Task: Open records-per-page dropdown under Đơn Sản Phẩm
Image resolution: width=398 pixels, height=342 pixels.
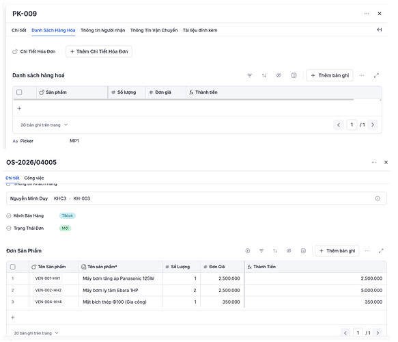Action: pos(36,333)
